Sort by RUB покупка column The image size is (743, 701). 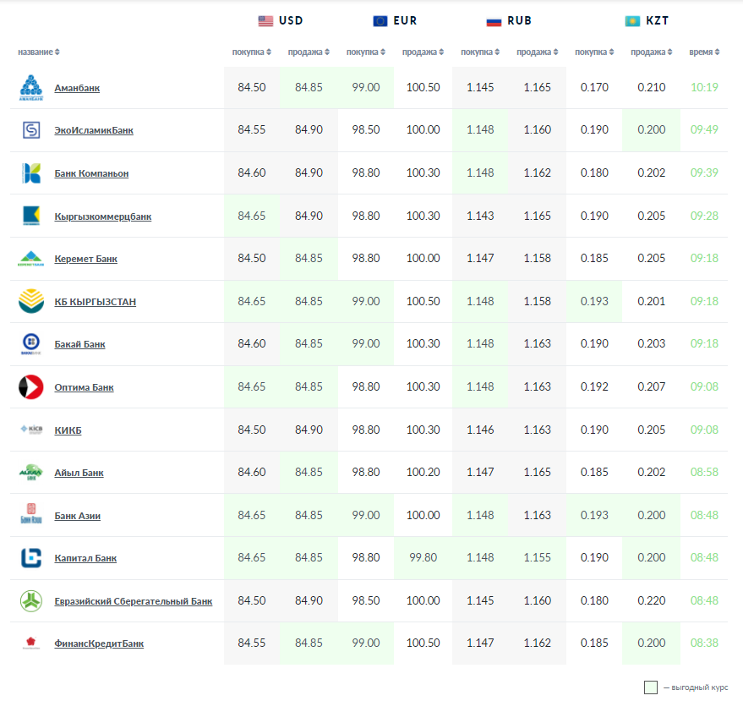480,52
